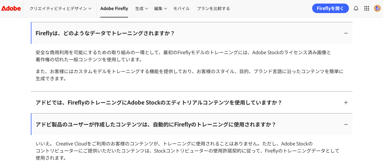Click minus icon on Firefly training data question
Image resolution: width=383 pixels, height=165 pixels.
tap(346, 33)
